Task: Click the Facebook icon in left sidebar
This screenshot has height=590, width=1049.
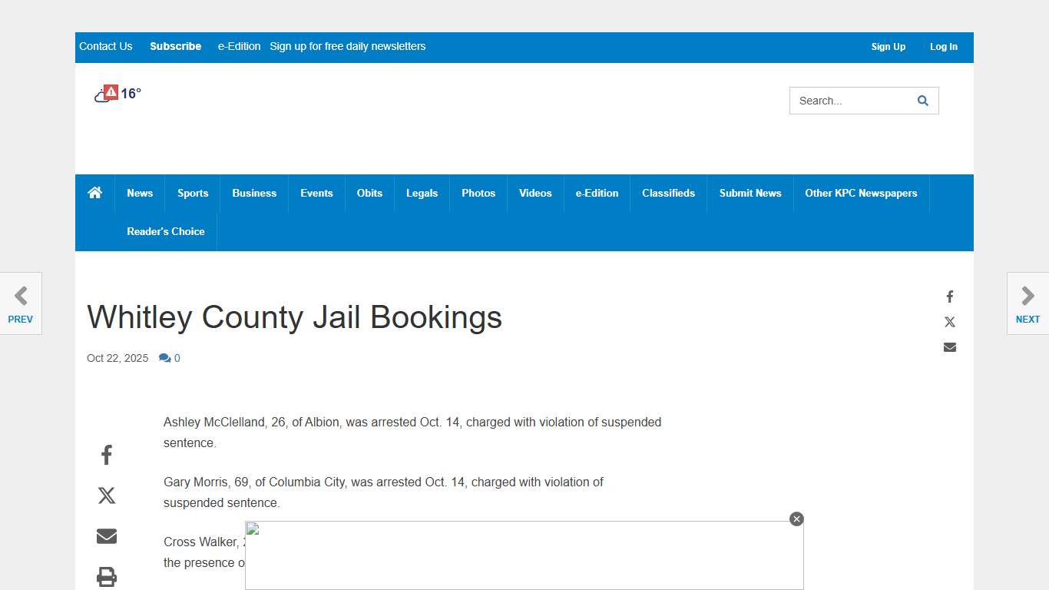Action: coord(106,454)
